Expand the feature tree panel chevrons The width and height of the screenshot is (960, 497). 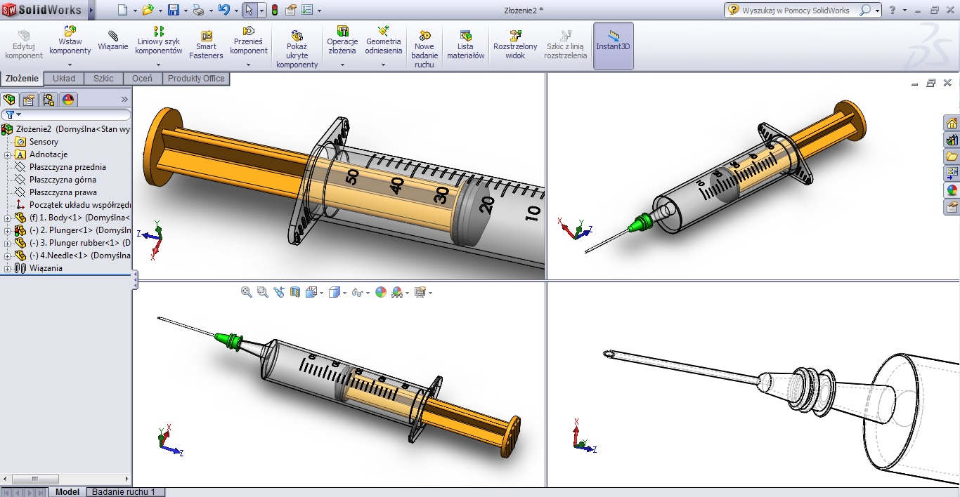[124, 100]
